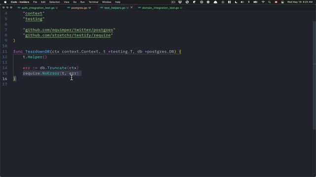Click the t.Helper() call
Screen dimensions: 316x177
[x=35, y=57]
